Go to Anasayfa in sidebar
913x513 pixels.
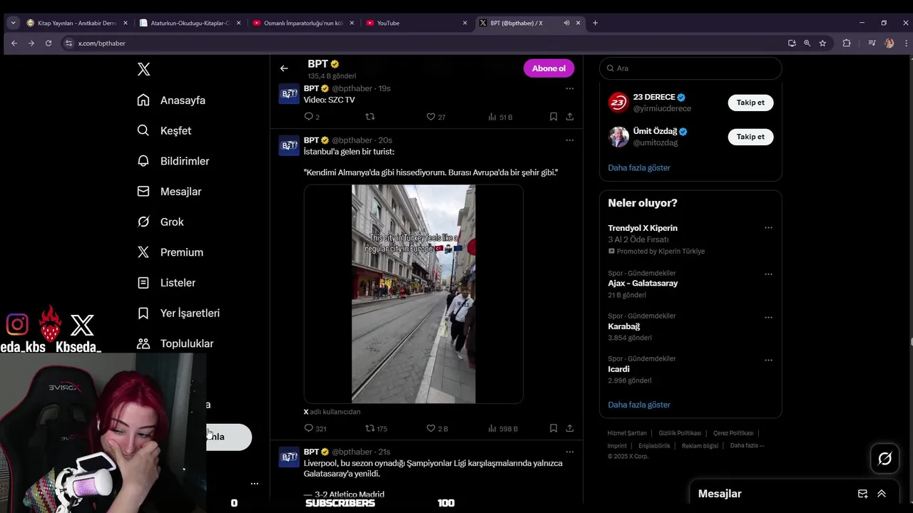171,100
